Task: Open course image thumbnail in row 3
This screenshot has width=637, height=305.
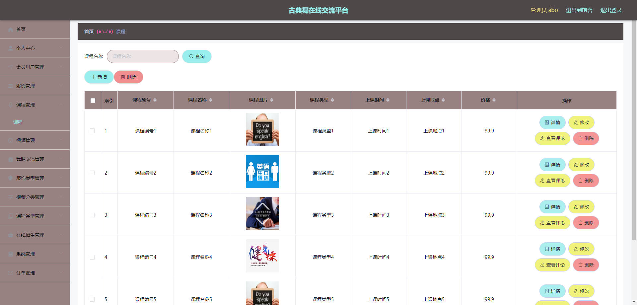Action: pyautogui.click(x=262, y=214)
